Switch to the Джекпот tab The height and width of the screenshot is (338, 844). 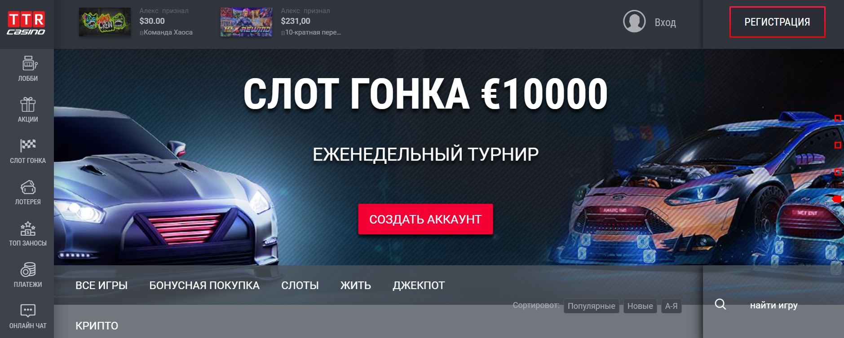(419, 285)
